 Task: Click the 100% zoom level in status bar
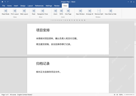tap(121, 95)
